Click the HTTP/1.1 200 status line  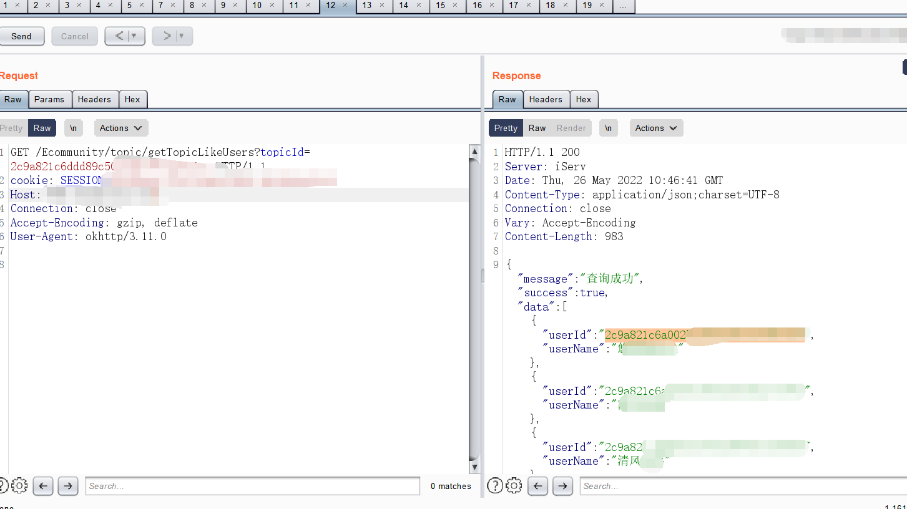[x=542, y=152]
